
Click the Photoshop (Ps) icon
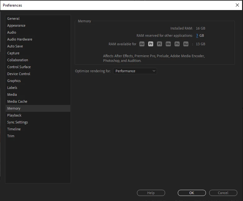[177, 44]
